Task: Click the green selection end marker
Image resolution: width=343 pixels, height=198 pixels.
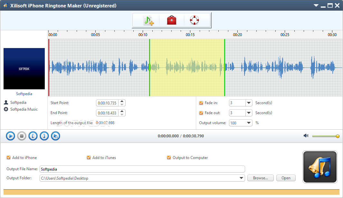Action: 225,67
